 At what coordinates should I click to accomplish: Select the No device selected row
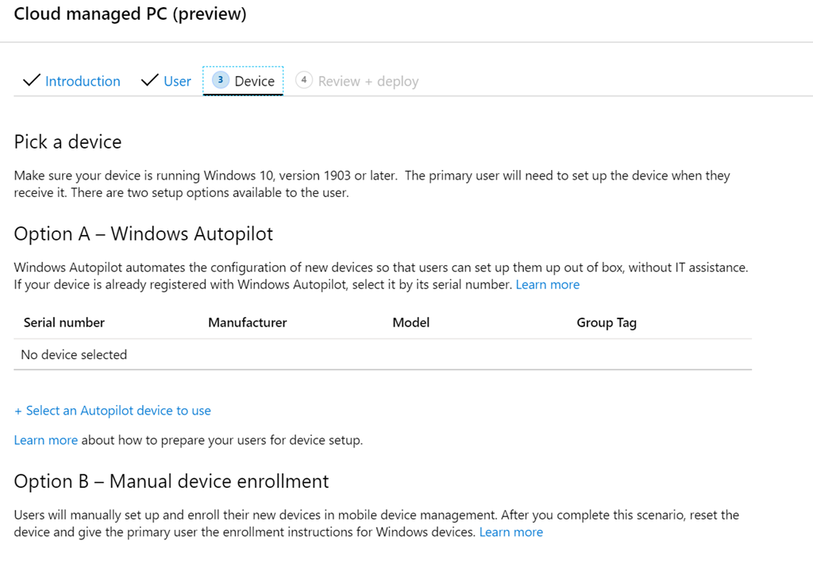tap(74, 354)
